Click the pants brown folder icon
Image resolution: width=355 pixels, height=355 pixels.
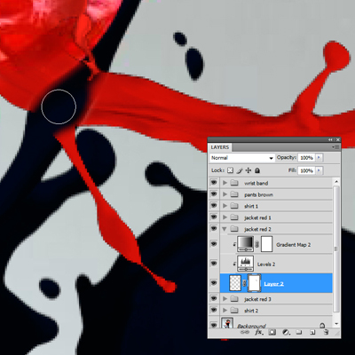click(x=234, y=194)
